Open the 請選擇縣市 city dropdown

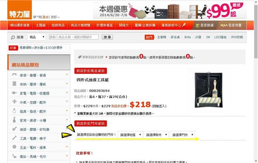tap(156, 135)
